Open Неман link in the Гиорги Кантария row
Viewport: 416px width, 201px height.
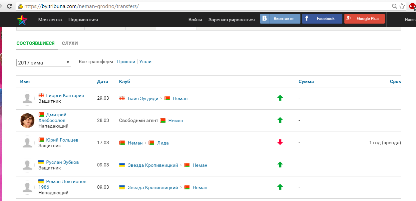(x=181, y=98)
